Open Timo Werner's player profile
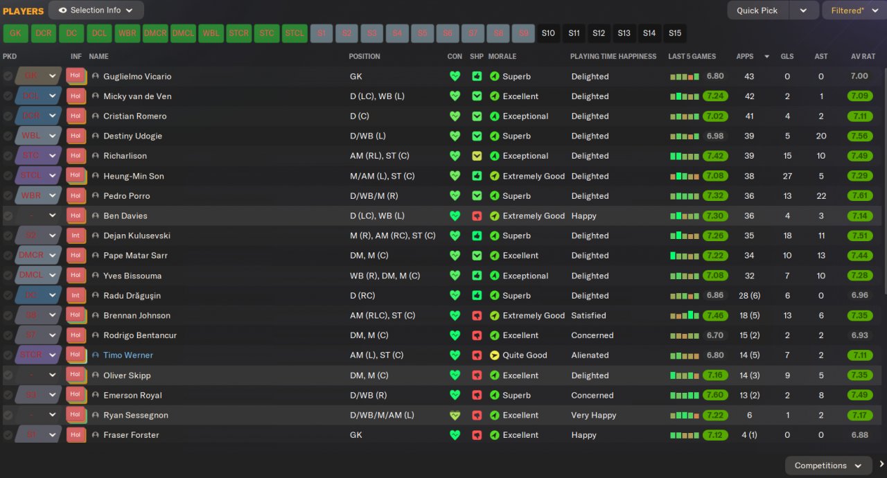This screenshot has height=478, width=887. (128, 355)
